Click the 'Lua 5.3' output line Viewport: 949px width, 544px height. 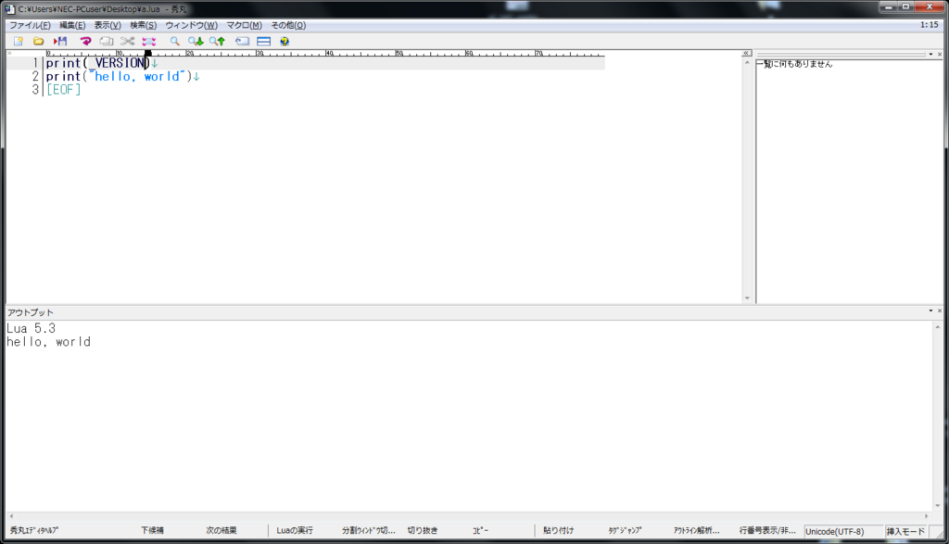click(31, 329)
